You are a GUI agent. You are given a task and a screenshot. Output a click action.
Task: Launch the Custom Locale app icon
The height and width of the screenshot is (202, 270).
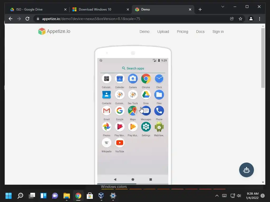[120, 95]
